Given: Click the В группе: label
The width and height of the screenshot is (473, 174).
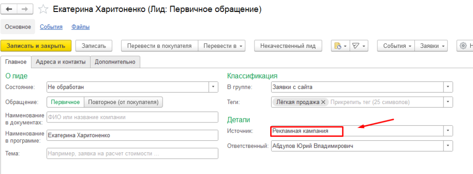Looking at the screenshot, I should 240,87.
